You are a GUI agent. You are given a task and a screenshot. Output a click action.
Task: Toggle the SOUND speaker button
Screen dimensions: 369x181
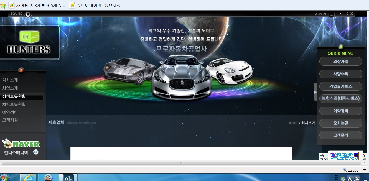click(28, 14)
